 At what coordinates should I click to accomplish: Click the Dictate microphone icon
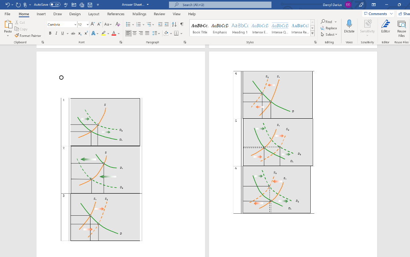tap(349, 26)
